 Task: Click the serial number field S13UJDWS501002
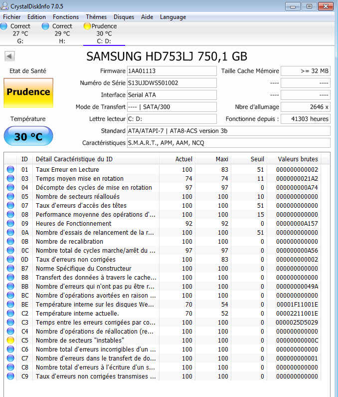click(172, 83)
